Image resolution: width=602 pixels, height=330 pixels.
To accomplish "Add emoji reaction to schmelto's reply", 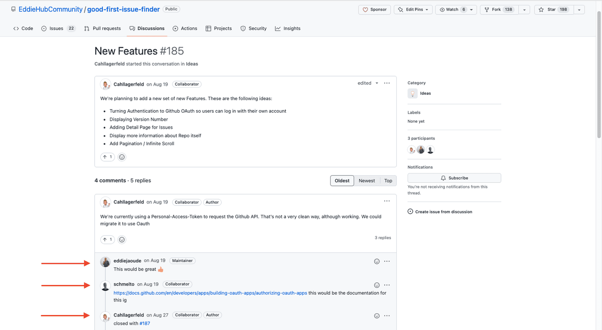I will (377, 285).
